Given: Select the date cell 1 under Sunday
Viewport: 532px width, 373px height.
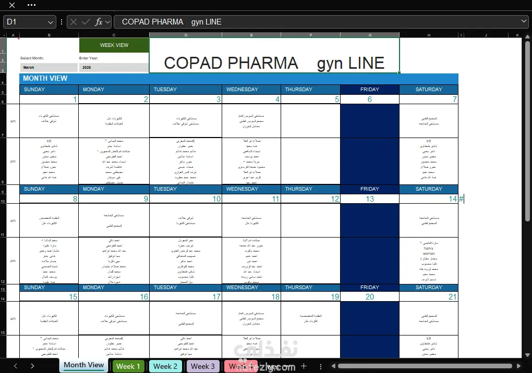Looking at the screenshot, I should coord(49,100).
